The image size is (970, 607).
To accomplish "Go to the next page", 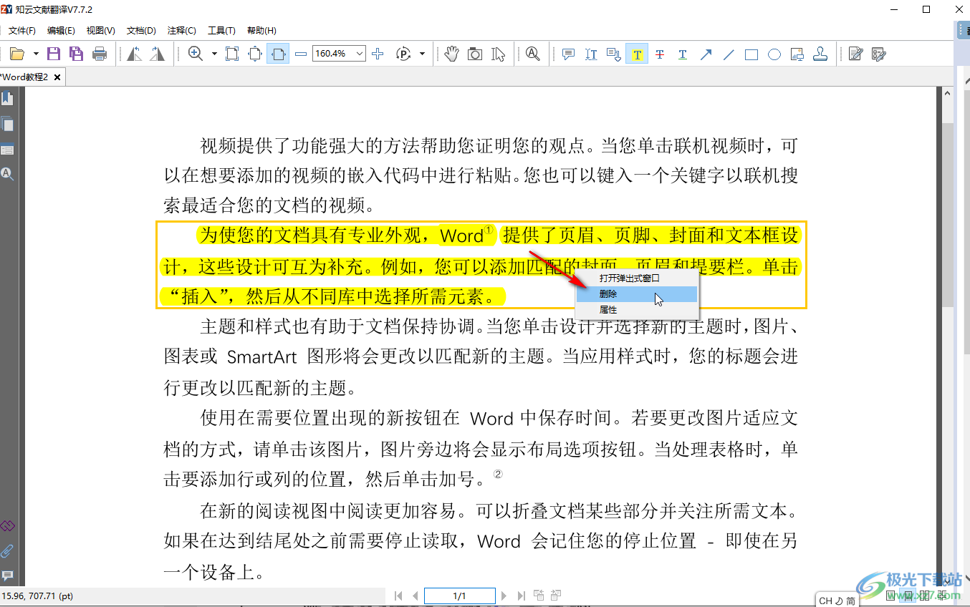I will pyautogui.click(x=504, y=596).
